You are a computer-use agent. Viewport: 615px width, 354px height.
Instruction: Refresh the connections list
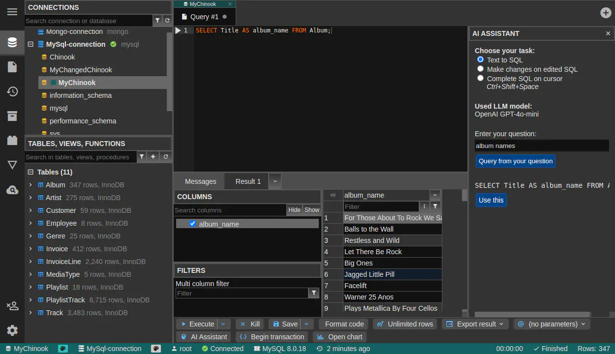tap(167, 21)
